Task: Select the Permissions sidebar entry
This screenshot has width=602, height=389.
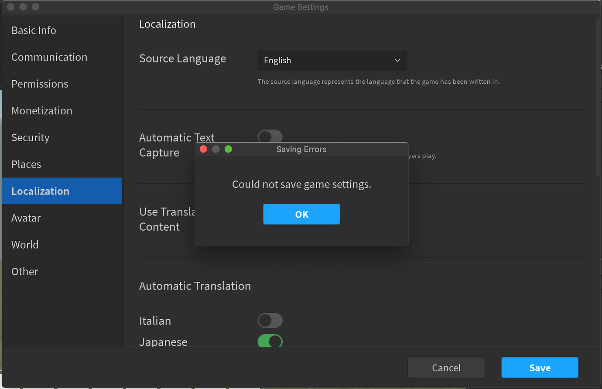Action: (40, 84)
